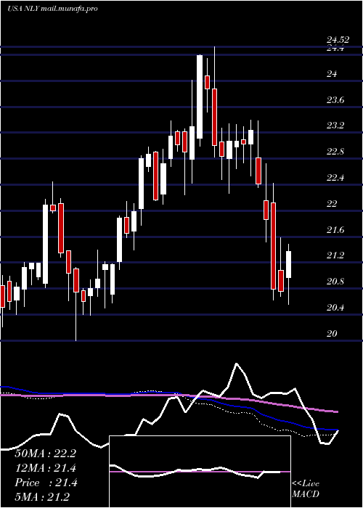
Task: Click the 50MA : 22.2 readout
Action: (45, 454)
